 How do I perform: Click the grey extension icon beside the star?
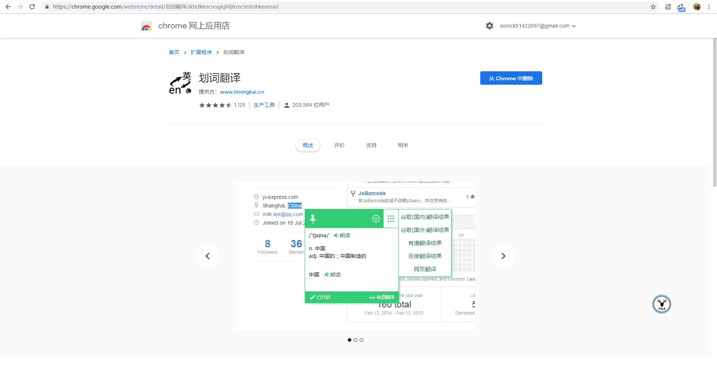[x=668, y=7]
